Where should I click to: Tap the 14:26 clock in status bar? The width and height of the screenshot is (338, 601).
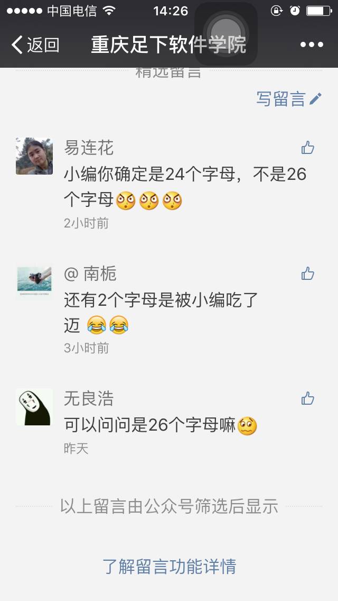tap(171, 11)
